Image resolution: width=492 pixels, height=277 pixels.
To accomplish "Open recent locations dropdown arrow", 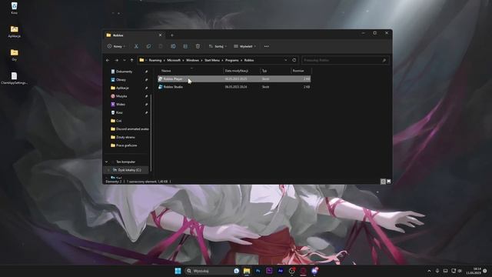I will pos(125,60).
